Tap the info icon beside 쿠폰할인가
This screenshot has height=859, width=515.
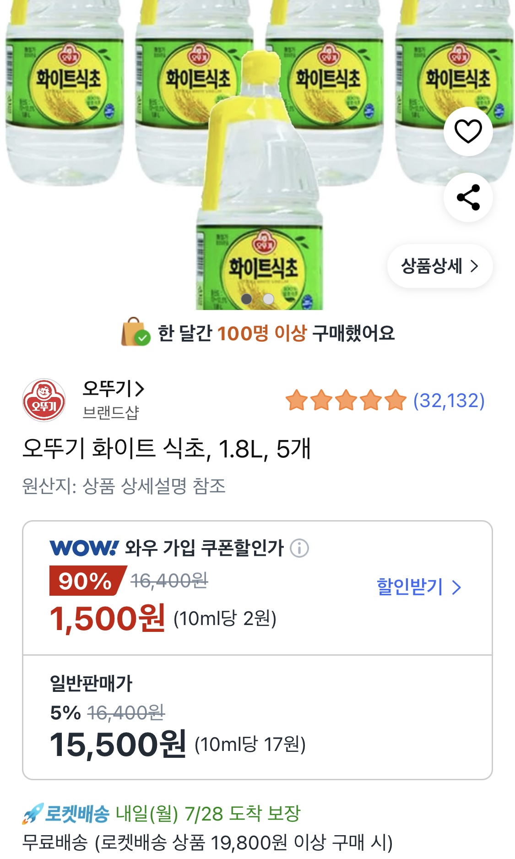pos(299,548)
